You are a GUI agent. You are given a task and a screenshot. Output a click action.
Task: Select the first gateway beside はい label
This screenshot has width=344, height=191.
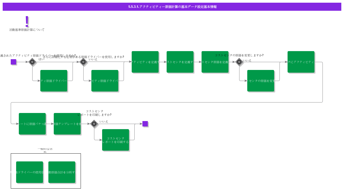pos(32,62)
